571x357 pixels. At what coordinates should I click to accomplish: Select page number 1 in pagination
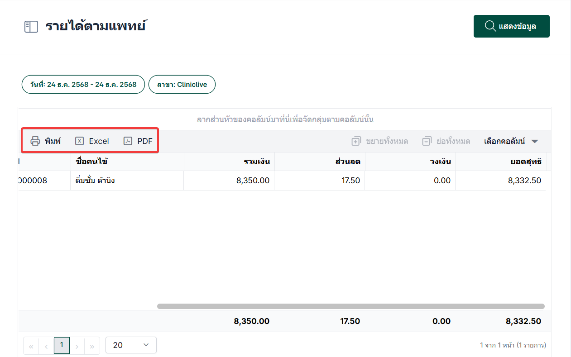pos(62,345)
